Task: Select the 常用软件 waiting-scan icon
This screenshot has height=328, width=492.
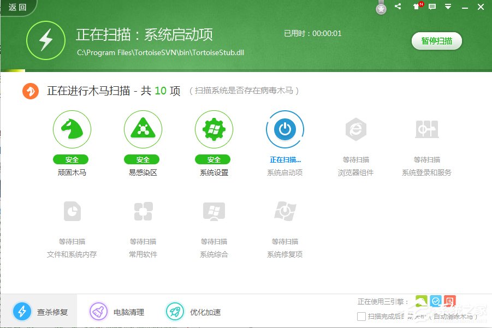Action: click(x=143, y=211)
